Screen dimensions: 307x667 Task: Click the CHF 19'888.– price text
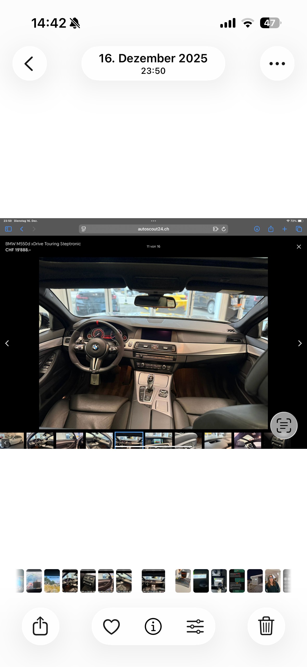18,250
